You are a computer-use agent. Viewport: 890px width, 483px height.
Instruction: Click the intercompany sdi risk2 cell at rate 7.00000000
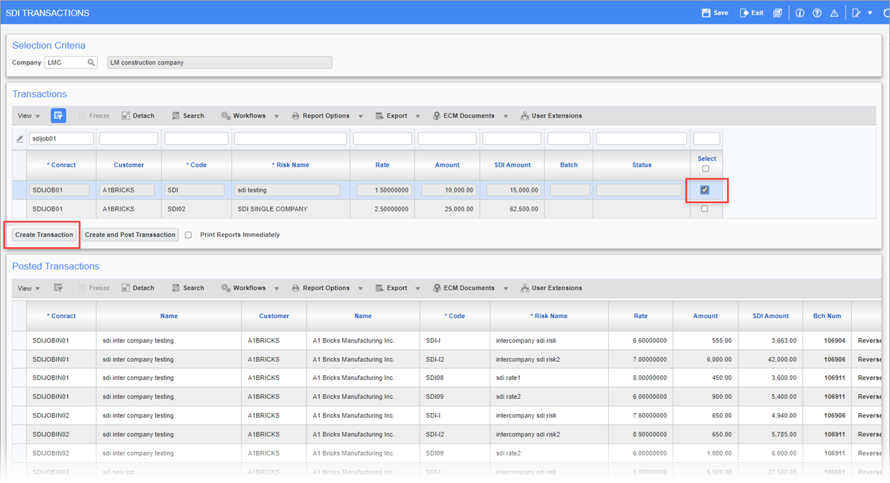(549, 359)
